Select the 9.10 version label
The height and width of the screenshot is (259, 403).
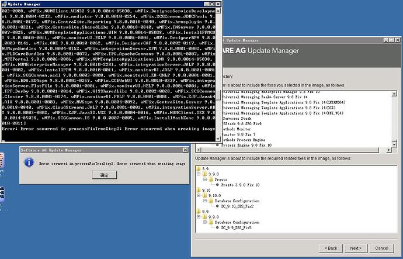(x=206, y=190)
